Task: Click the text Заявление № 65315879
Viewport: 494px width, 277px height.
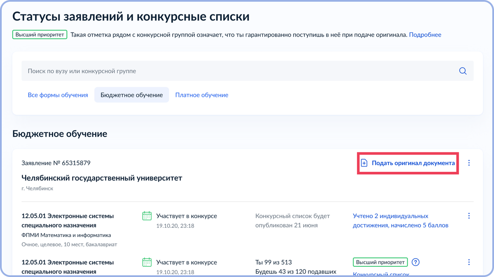Action: pos(56,163)
